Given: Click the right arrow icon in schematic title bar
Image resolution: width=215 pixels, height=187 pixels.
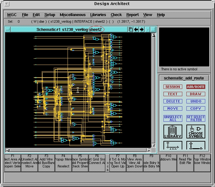Looking at the screenshot, I should 142,29.
